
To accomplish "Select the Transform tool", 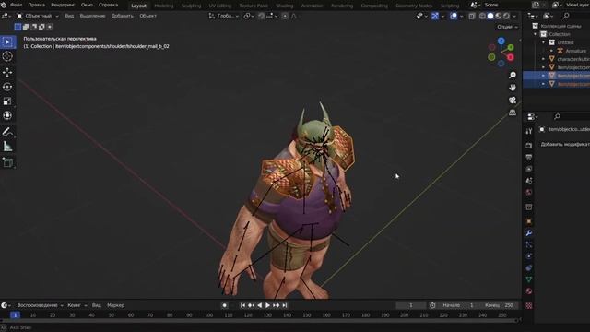I will 7,115.
